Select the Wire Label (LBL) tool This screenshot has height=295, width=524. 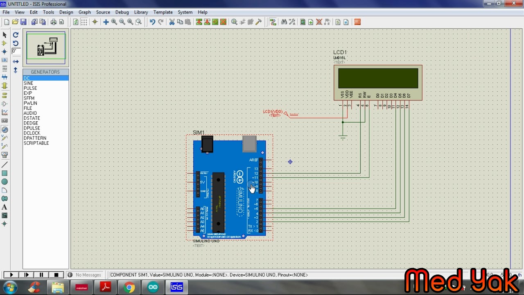pos(5,60)
